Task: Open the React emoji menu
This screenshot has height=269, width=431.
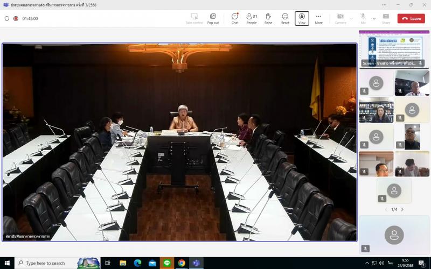Action: tap(285, 19)
